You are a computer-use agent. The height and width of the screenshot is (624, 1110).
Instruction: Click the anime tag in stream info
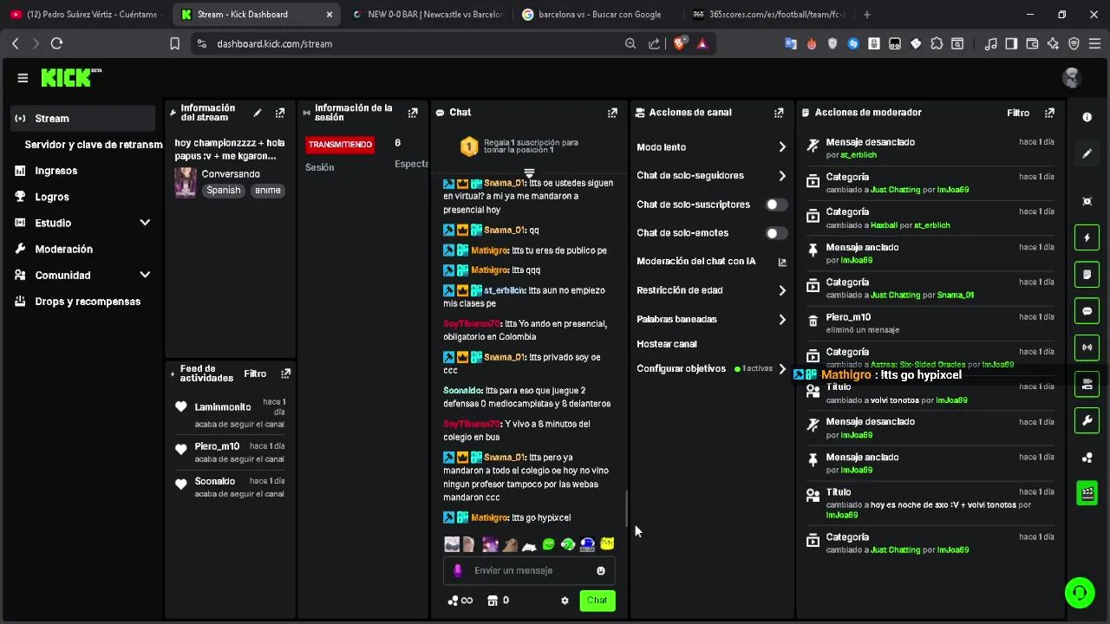tap(268, 191)
